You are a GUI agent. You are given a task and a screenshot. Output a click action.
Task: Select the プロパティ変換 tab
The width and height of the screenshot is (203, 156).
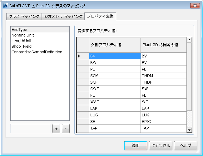point(100,16)
